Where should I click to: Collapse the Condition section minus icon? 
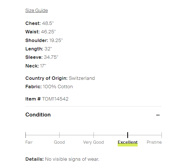(158, 115)
